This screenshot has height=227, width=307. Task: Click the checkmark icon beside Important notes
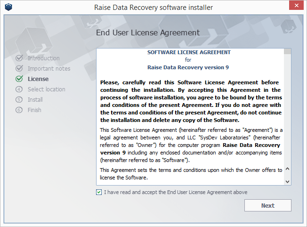click(19, 68)
